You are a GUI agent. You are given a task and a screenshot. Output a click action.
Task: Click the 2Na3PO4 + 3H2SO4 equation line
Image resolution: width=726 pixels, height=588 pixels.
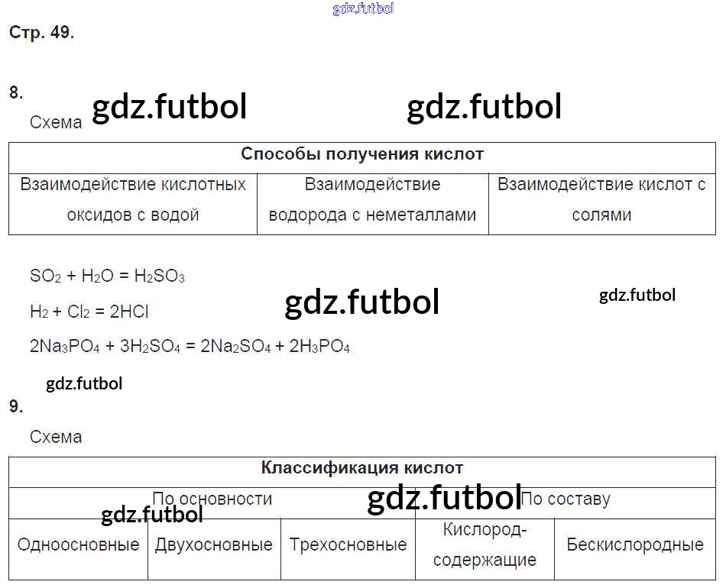tap(190, 346)
